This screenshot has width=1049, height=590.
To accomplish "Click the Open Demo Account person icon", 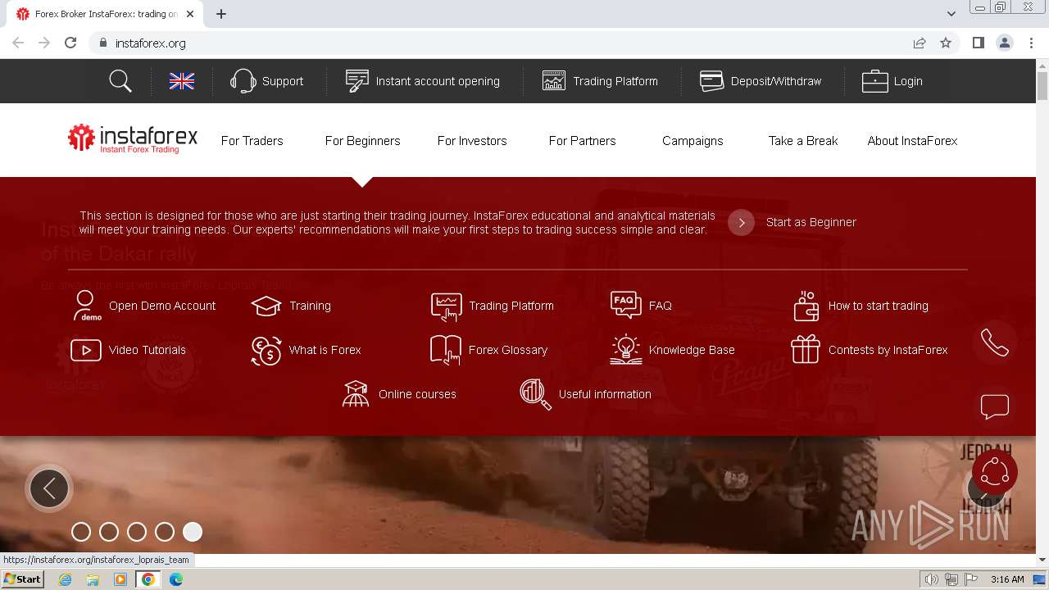I will (x=86, y=306).
